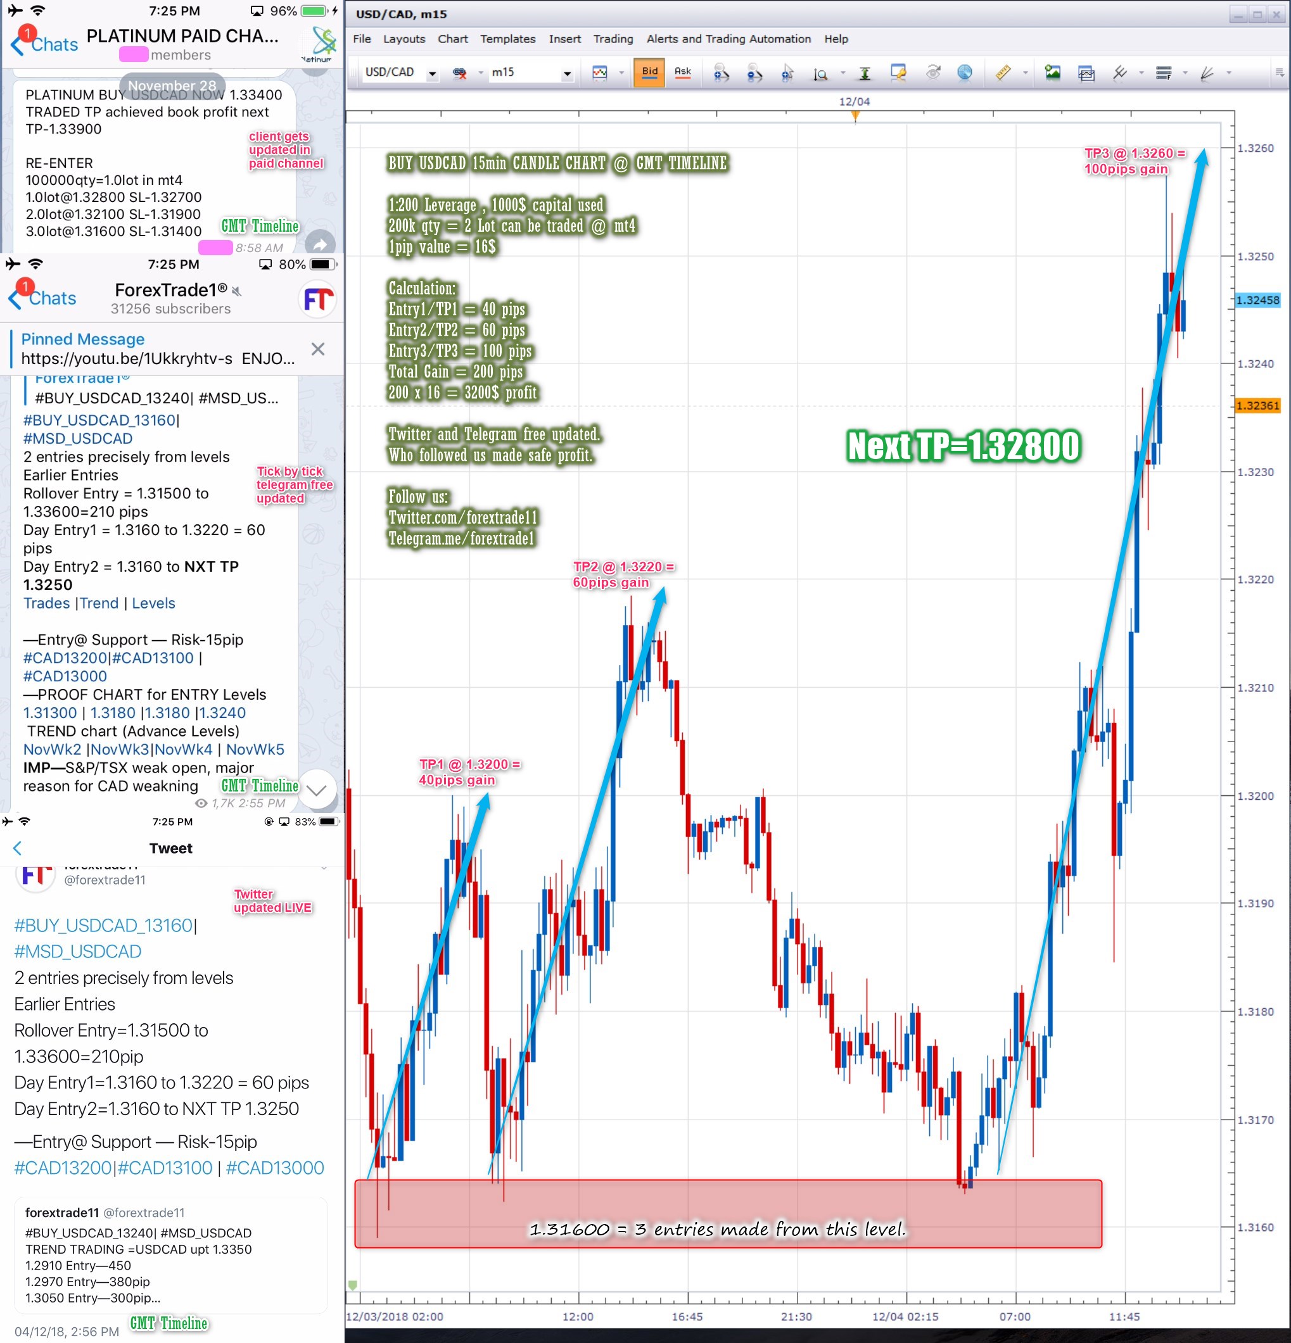Click the zoom in magnifier icon
The image size is (1291, 1343).
[722, 73]
